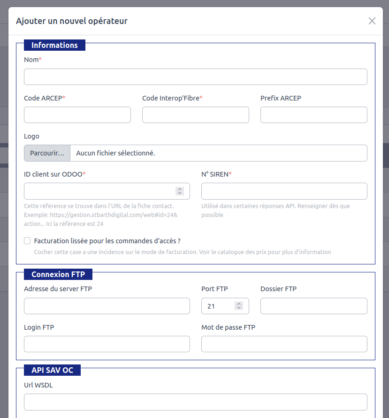Viewport: 389px width, 418px height.
Task: Click the 'Aucun fichier sélectionné.' file area
Action: coord(218,153)
